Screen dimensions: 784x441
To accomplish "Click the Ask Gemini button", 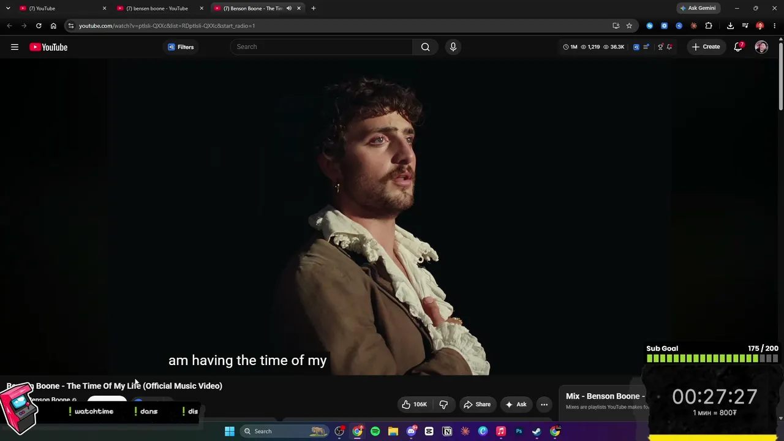I will [698, 9].
